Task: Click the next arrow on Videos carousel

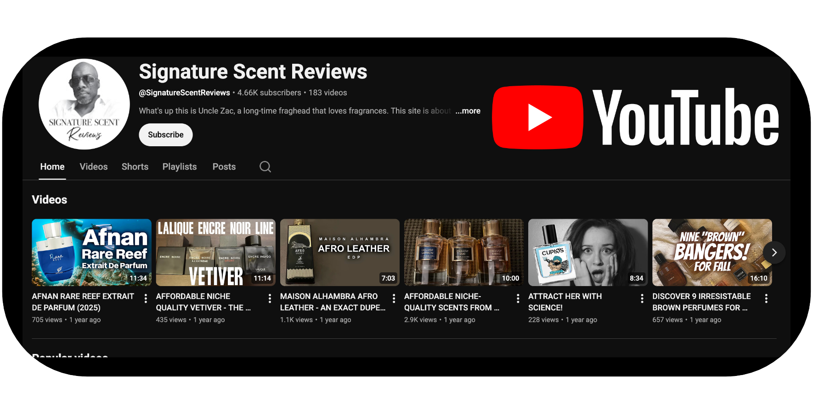Action: point(774,252)
